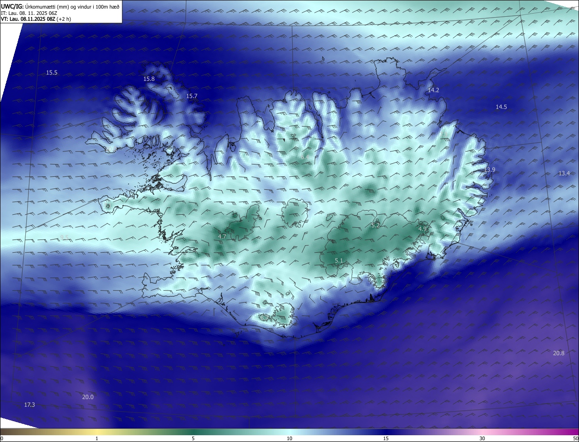Select the color scale tick label 30
This screenshot has height=442, width=579.
(482, 438)
